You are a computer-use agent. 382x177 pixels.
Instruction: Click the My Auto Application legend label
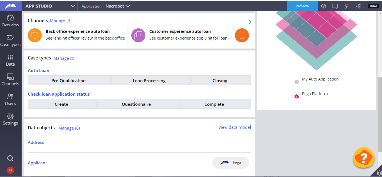tap(320, 79)
